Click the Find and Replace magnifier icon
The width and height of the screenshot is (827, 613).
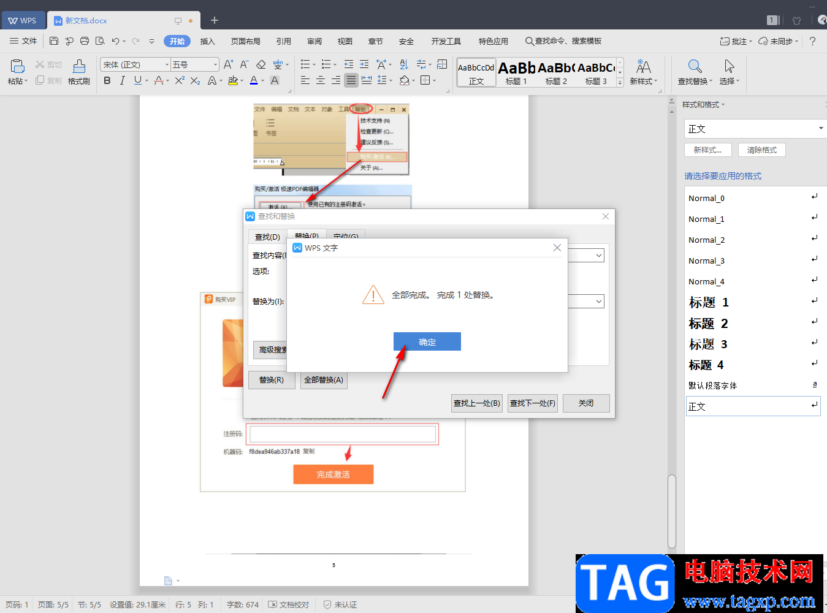(x=695, y=66)
